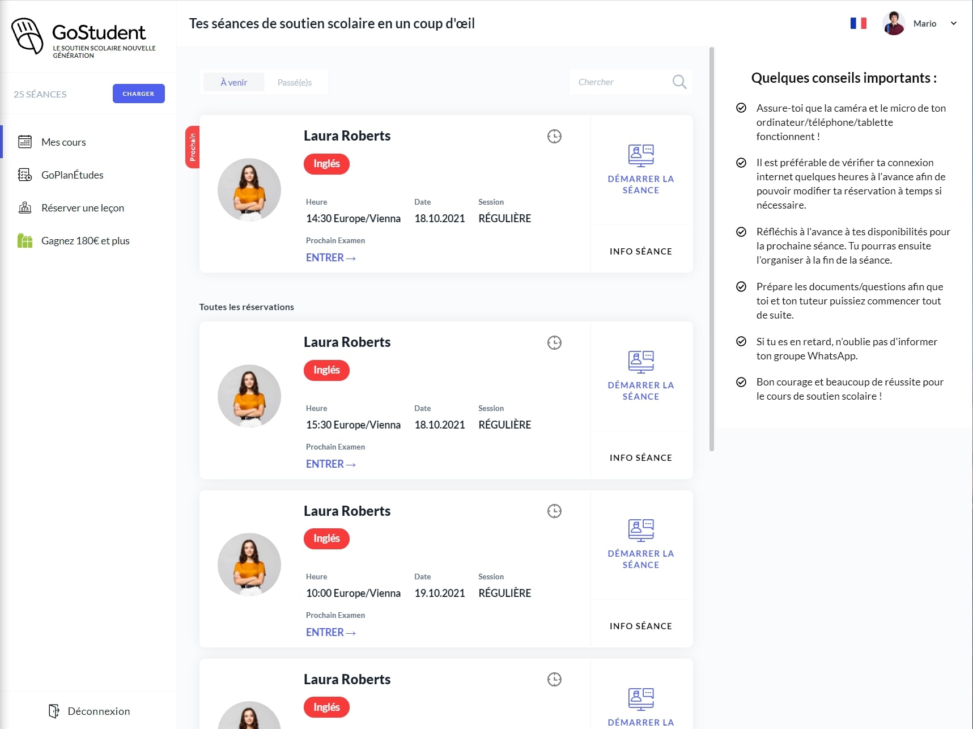Click clock icon on the 10:00 session card
This screenshot has height=729, width=973.
pos(554,511)
